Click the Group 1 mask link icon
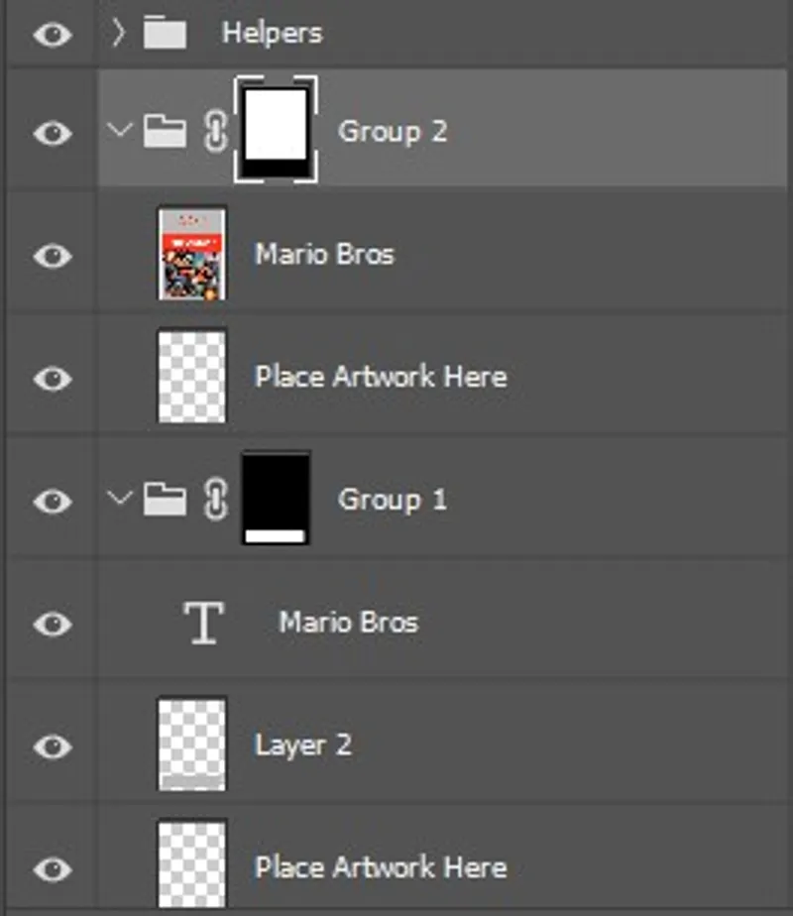Image resolution: width=793 pixels, height=916 pixels. [215, 500]
